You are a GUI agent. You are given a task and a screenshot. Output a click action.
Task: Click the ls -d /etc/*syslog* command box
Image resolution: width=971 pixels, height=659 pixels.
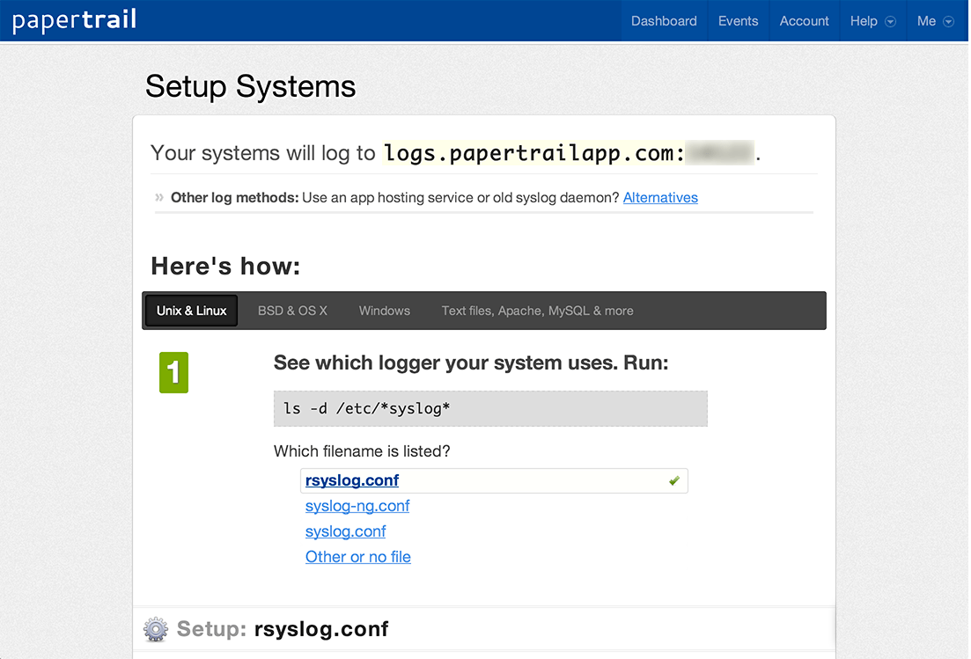pyautogui.click(x=490, y=408)
